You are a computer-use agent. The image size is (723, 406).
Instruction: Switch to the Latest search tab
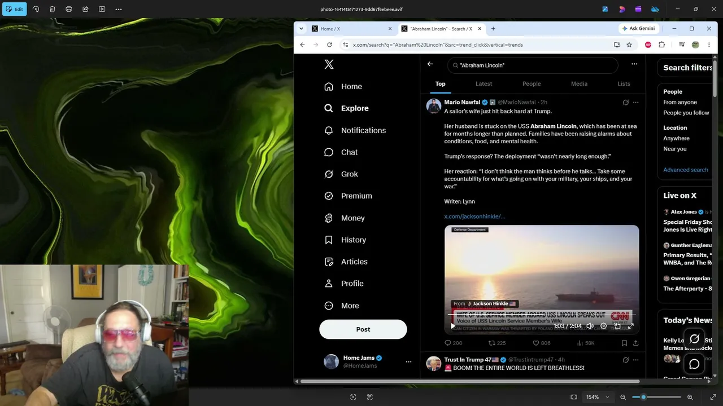pyautogui.click(x=484, y=83)
